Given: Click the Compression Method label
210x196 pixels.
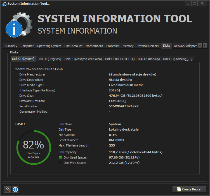Looking at the screenshot, I should click(34, 112).
